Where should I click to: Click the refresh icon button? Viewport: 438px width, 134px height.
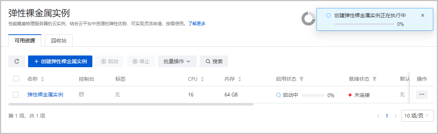point(17,61)
